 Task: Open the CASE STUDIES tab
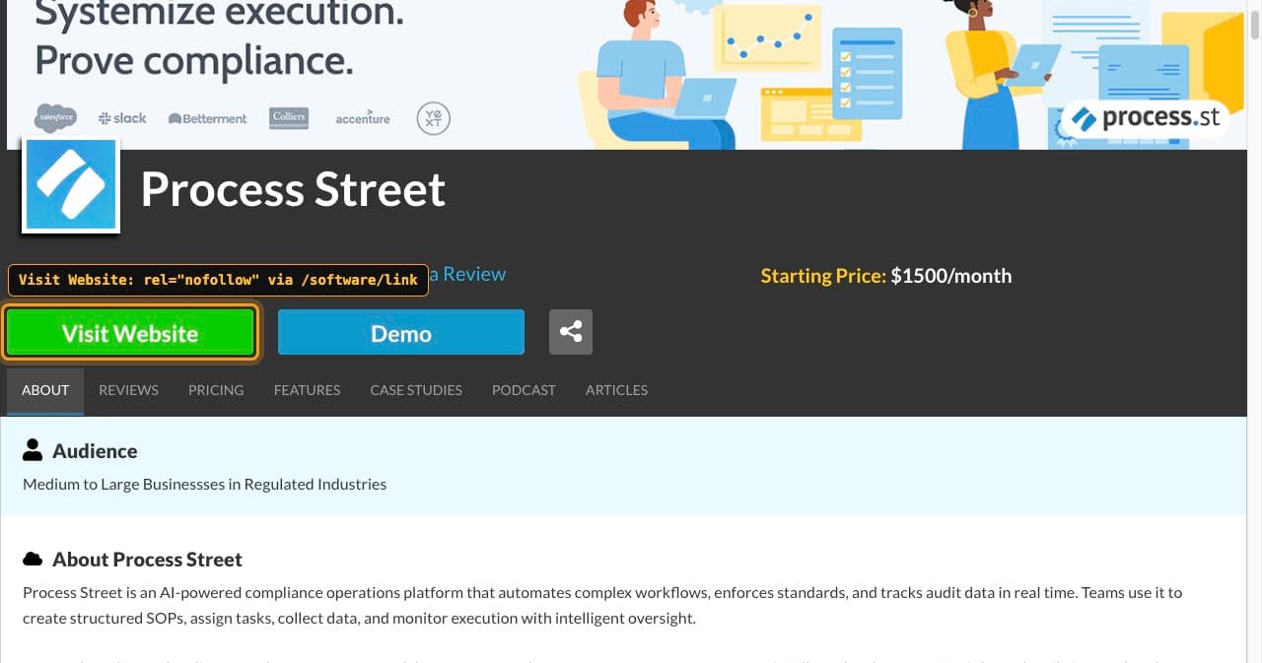[416, 390]
